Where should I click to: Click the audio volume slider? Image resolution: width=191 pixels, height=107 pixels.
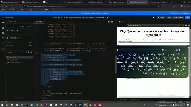[182, 50]
